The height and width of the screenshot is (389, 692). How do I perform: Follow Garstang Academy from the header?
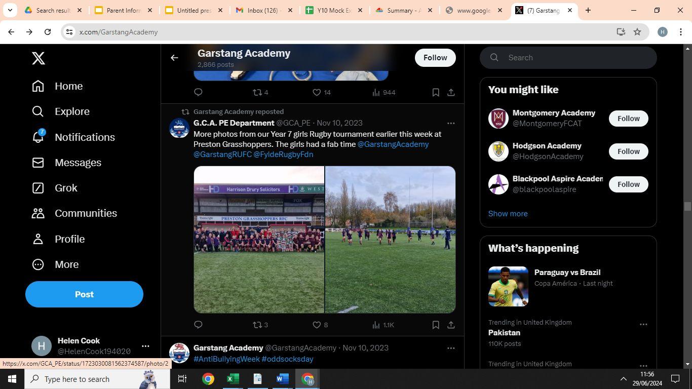coord(435,58)
